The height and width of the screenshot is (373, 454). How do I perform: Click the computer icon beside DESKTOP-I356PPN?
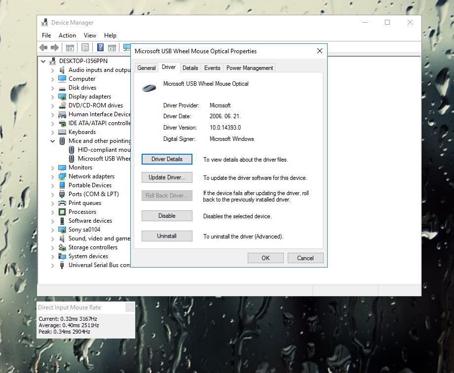53,61
